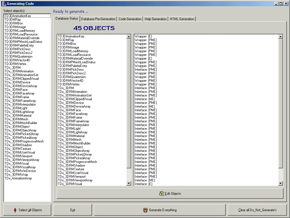Select TD3DRMQuaternion in the Database Status list
The image size is (290, 218).
[72, 77]
